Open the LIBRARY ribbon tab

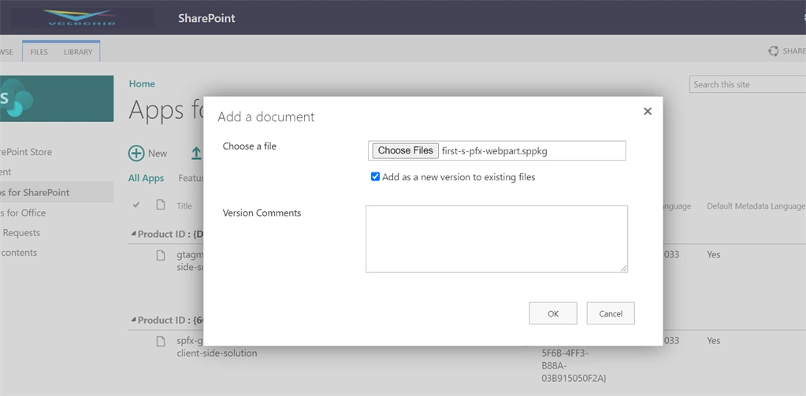[78, 52]
